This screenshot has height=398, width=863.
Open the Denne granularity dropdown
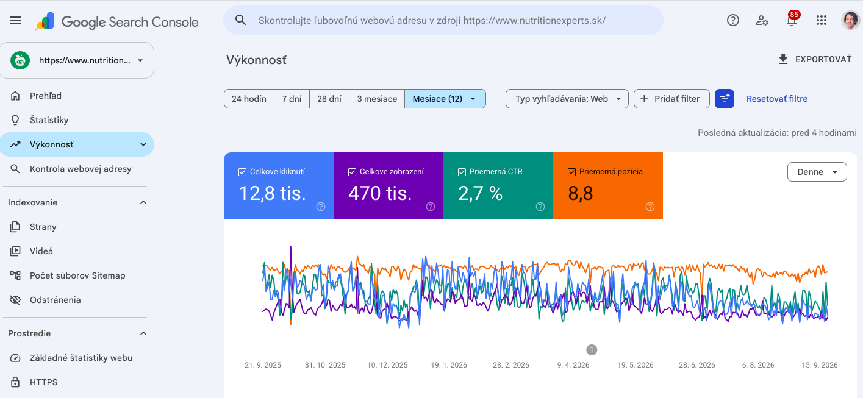click(817, 172)
